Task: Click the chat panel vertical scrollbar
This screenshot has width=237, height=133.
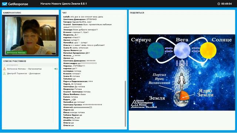Action: (x=125, y=103)
